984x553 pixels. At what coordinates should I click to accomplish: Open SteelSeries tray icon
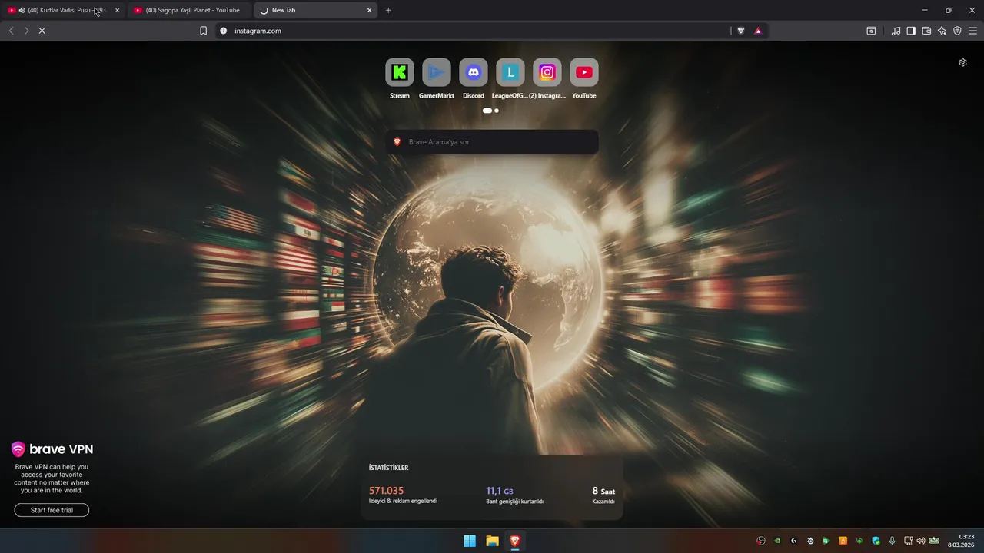coord(810,541)
